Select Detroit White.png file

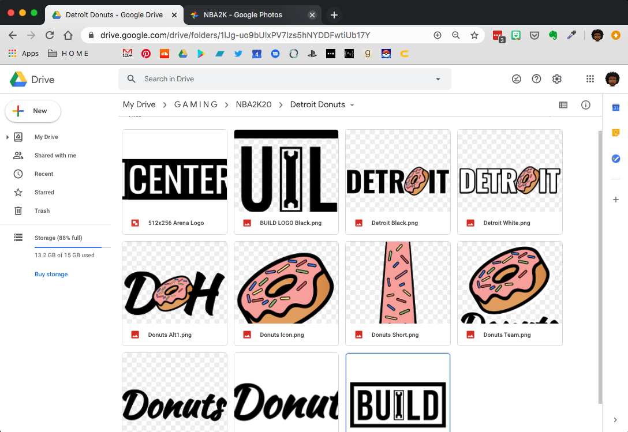click(510, 182)
